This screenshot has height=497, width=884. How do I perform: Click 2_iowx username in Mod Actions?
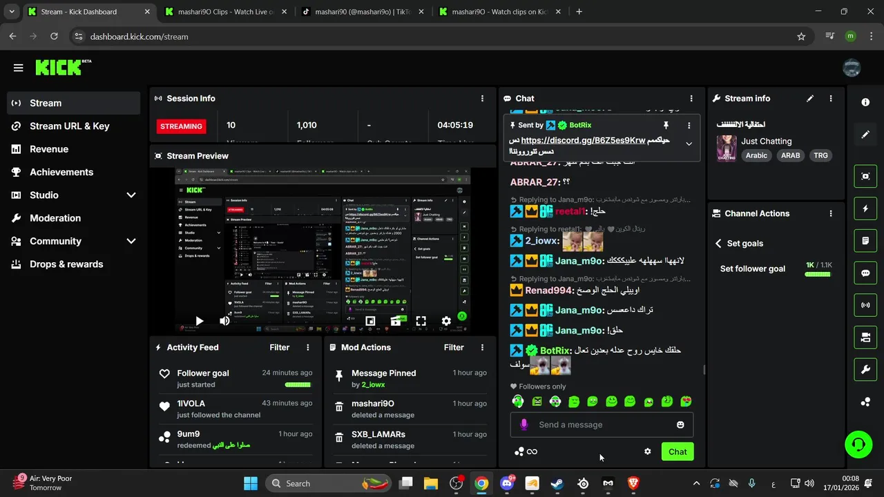point(373,384)
